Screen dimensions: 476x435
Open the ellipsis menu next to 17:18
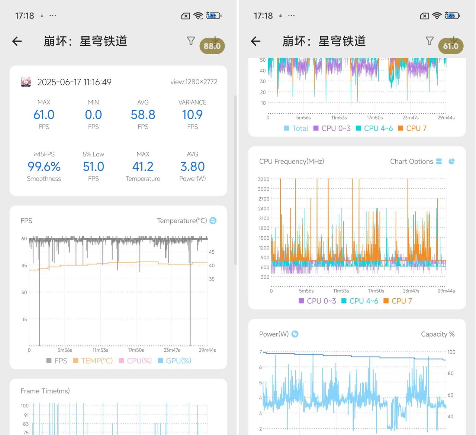click(52, 16)
